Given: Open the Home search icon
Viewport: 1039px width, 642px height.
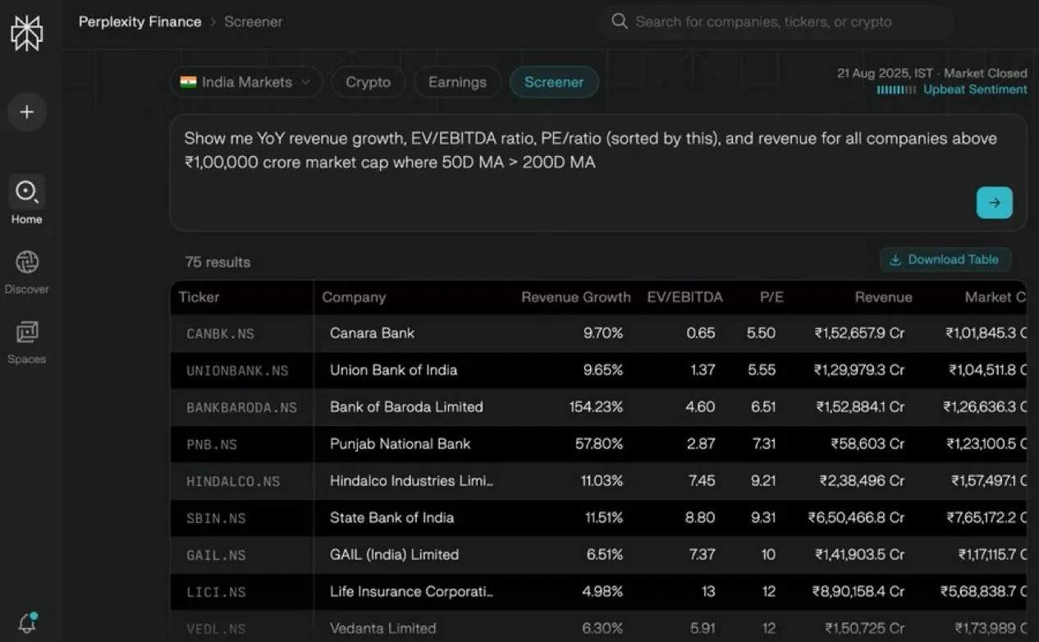Looking at the screenshot, I should point(26,191).
